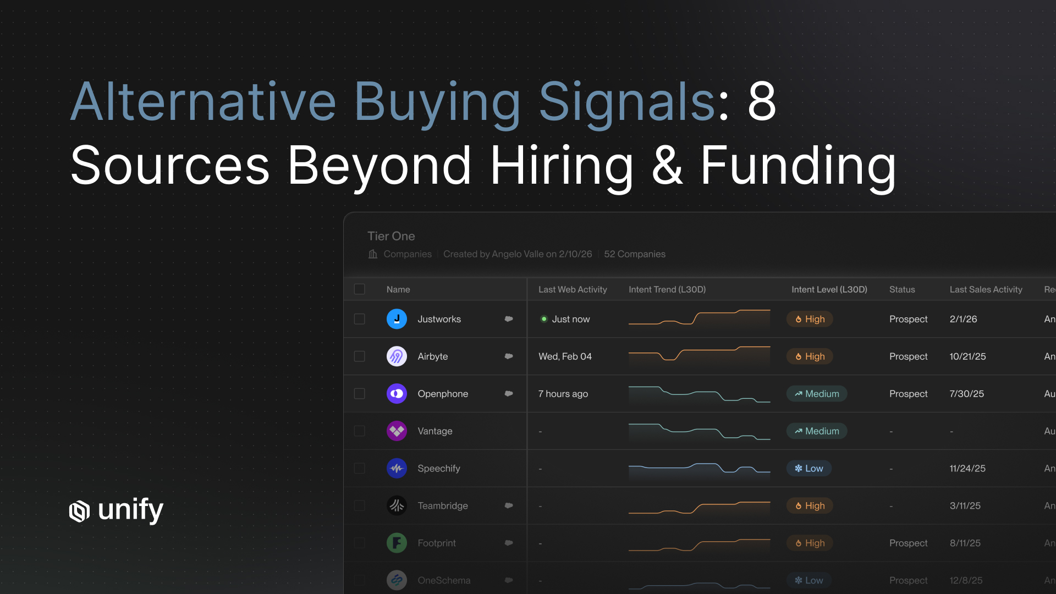Image resolution: width=1056 pixels, height=594 pixels.
Task: Click the 7 hours ago web activity cell
Action: click(x=563, y=394)
